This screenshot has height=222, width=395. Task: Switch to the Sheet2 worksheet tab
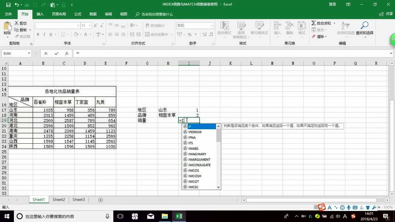[x=58, y=199]
